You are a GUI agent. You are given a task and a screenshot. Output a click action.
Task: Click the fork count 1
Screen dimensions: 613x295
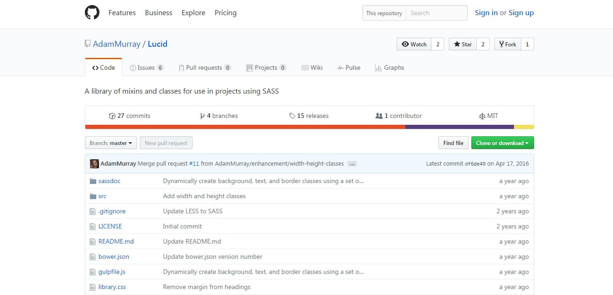(527, 44)
